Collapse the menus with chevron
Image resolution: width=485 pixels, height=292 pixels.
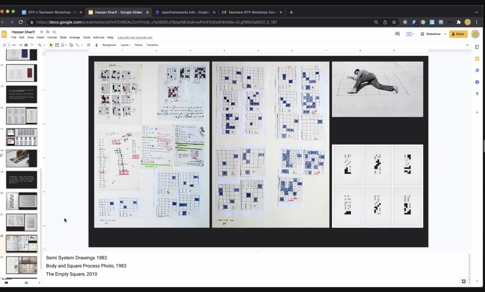coord(467,45)
